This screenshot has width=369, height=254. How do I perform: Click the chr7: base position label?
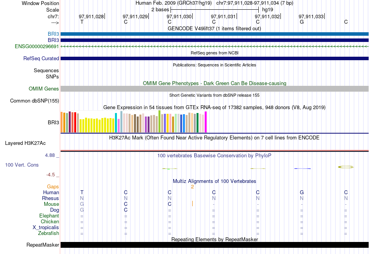[x=53, y=16]
